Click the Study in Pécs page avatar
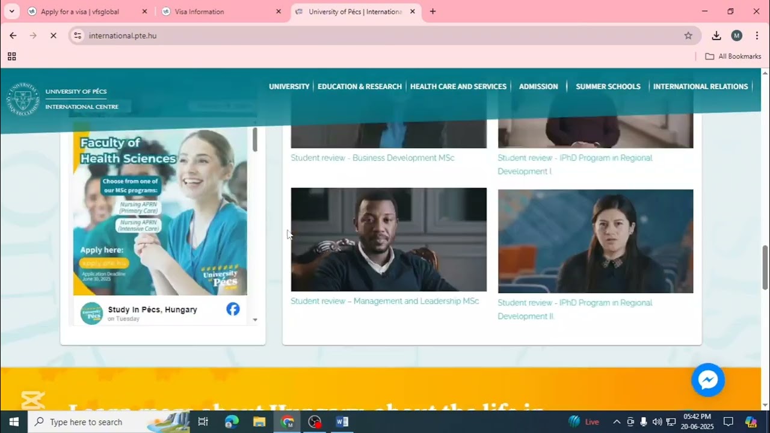 coord(91,313)
